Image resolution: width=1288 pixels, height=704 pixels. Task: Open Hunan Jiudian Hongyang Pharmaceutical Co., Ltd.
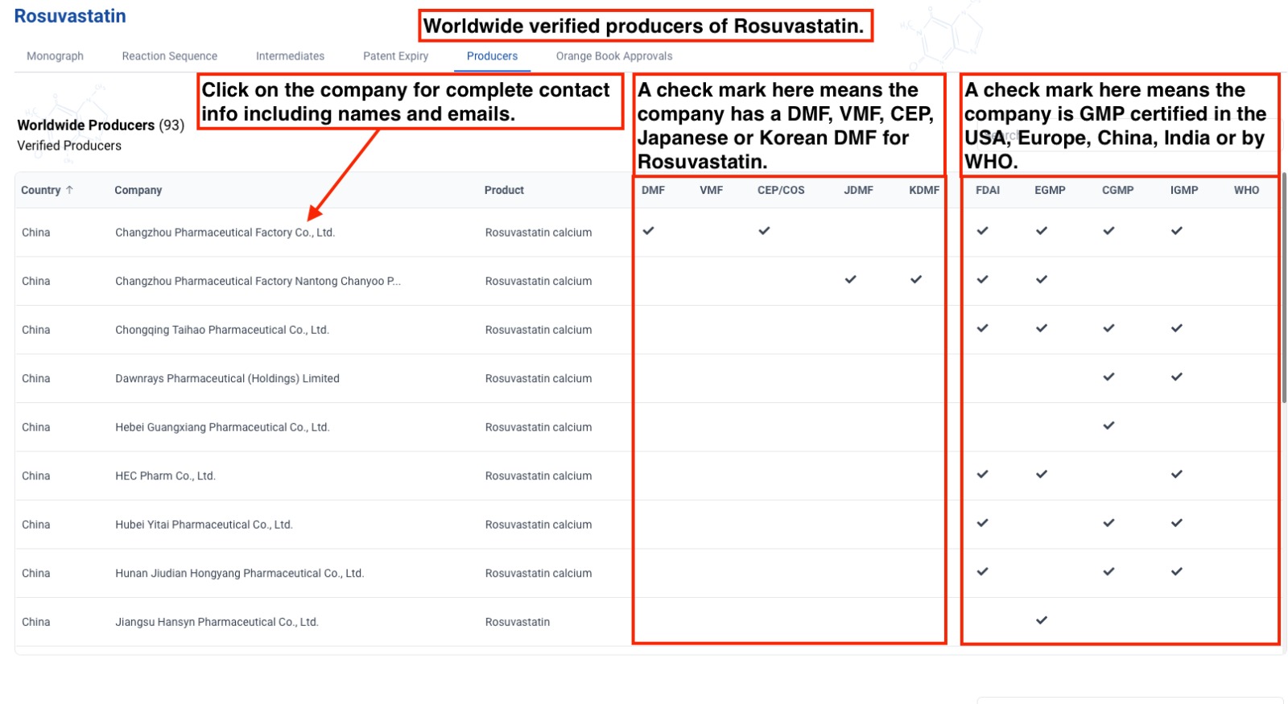point(239,573)
